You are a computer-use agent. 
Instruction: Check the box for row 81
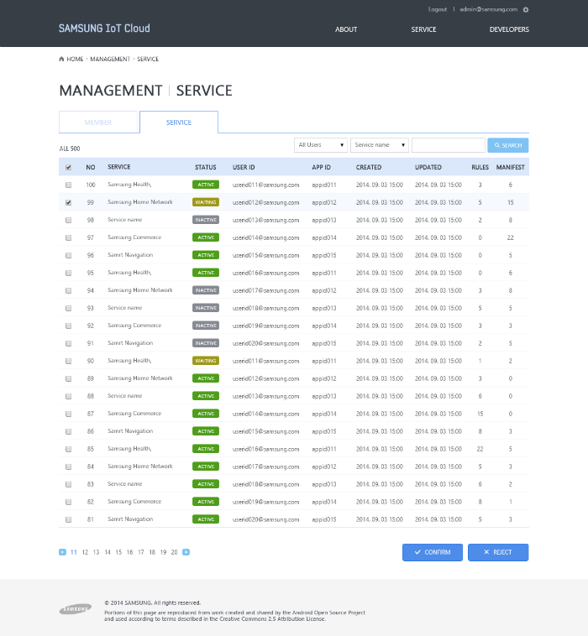[x=69, y=519]
